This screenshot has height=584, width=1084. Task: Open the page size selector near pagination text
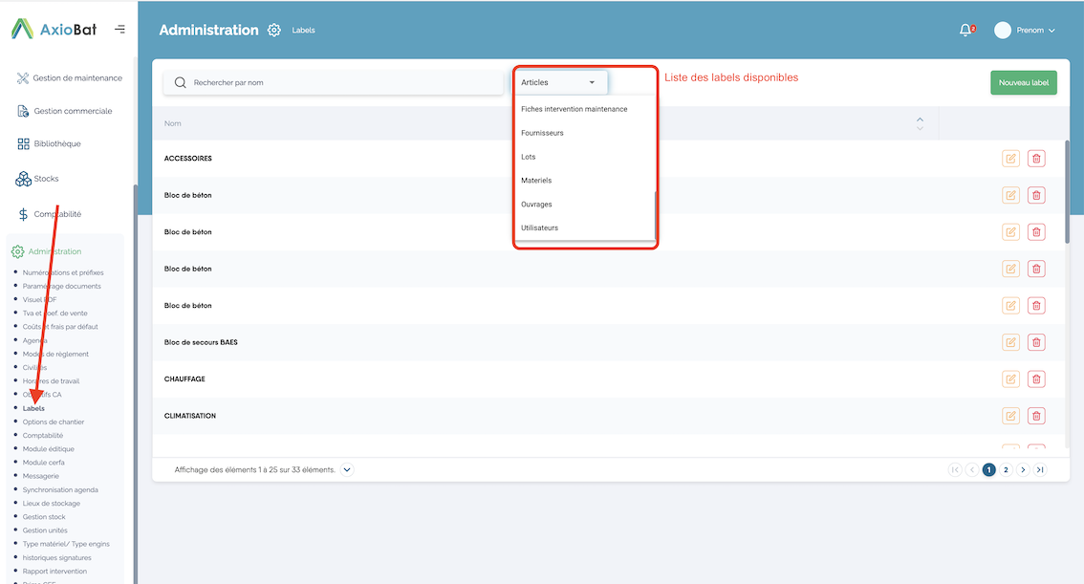[347, 469]
